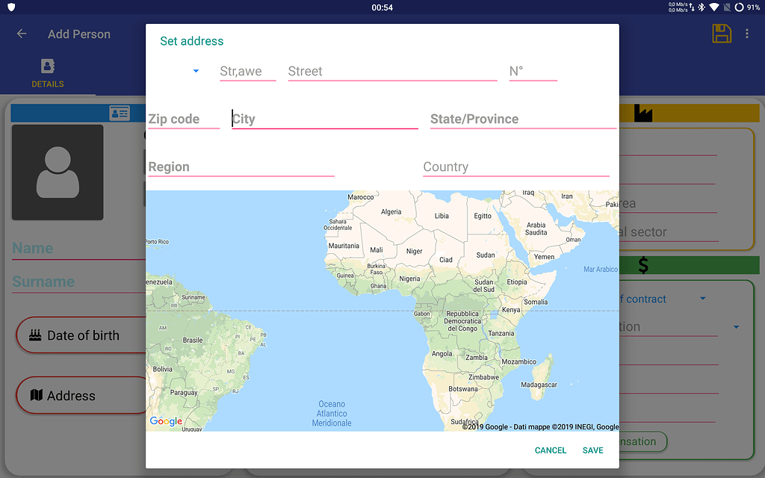Open the three-dot overflow menu
The height and width of the screenshot is (478, 765).
click(747, 34)
